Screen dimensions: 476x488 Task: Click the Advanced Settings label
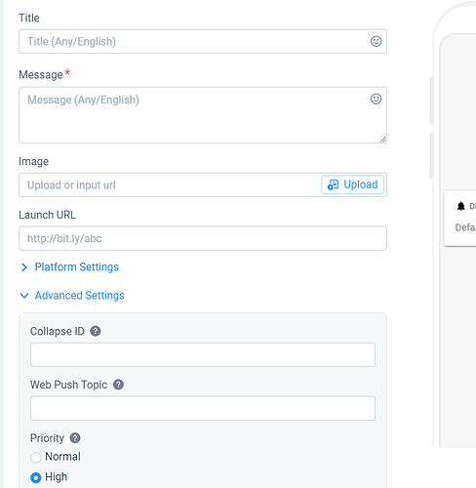click(80, 296)
